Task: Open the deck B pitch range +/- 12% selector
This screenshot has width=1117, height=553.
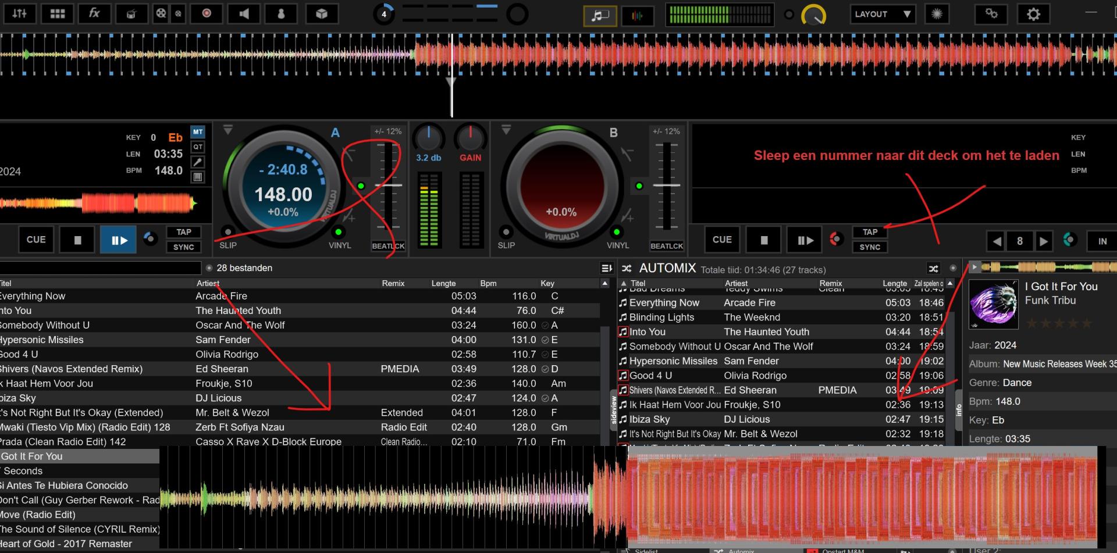Action: tap(666, 131)
